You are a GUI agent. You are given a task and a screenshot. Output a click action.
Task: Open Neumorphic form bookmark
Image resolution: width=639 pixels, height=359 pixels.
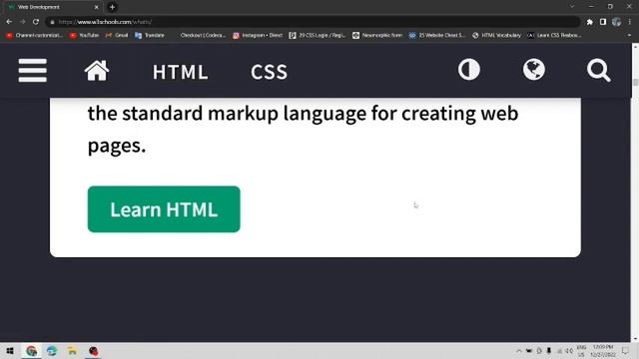377,36
